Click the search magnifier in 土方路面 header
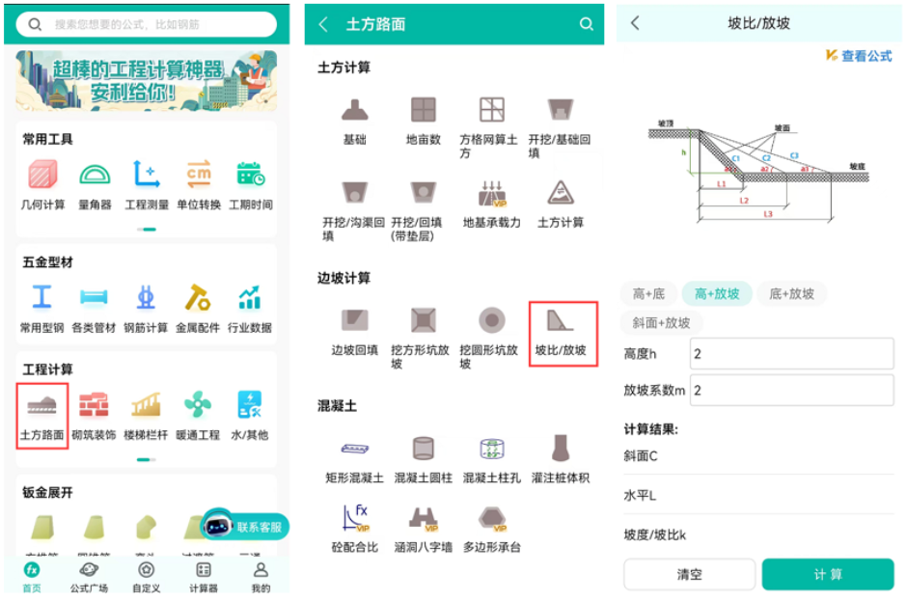Viewport: 907px width, 602px height. [586, 24]
